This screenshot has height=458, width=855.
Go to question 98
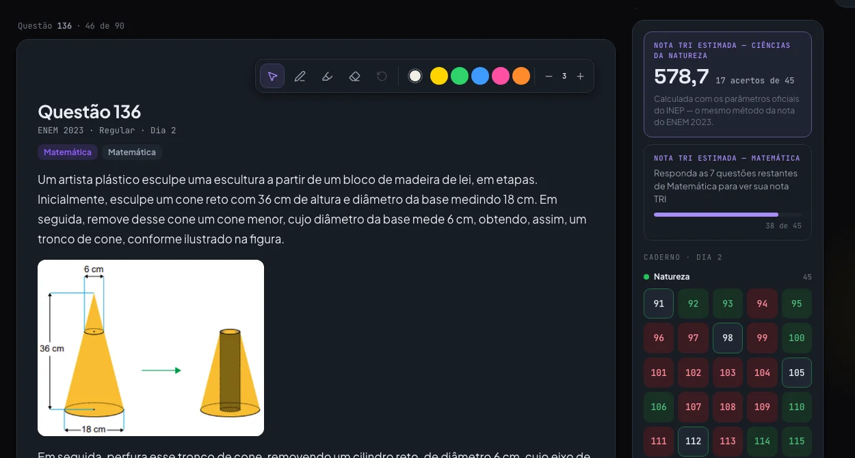(x=728, y=338)
